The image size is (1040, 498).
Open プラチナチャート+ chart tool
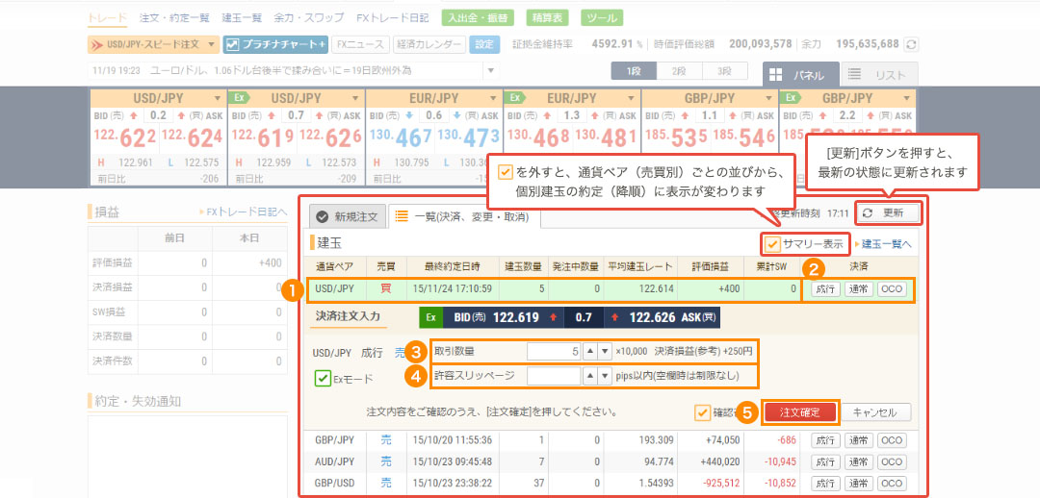(x=274, y=44)
